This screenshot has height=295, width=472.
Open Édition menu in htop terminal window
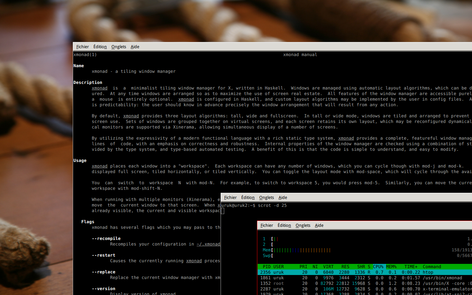coord(284,225)
